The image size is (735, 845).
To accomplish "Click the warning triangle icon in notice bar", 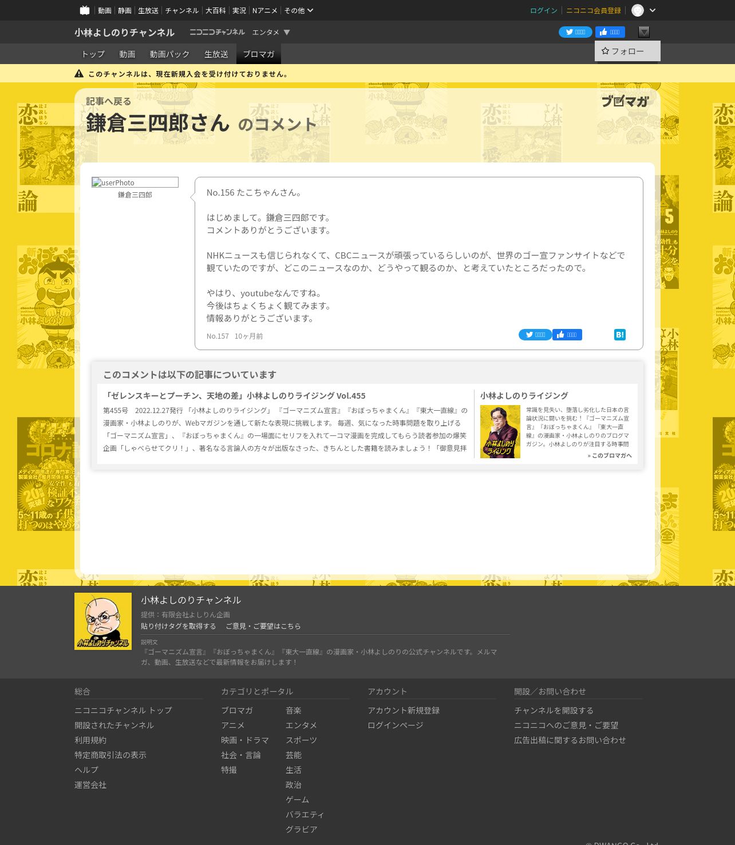I will [x=79, y=73].
